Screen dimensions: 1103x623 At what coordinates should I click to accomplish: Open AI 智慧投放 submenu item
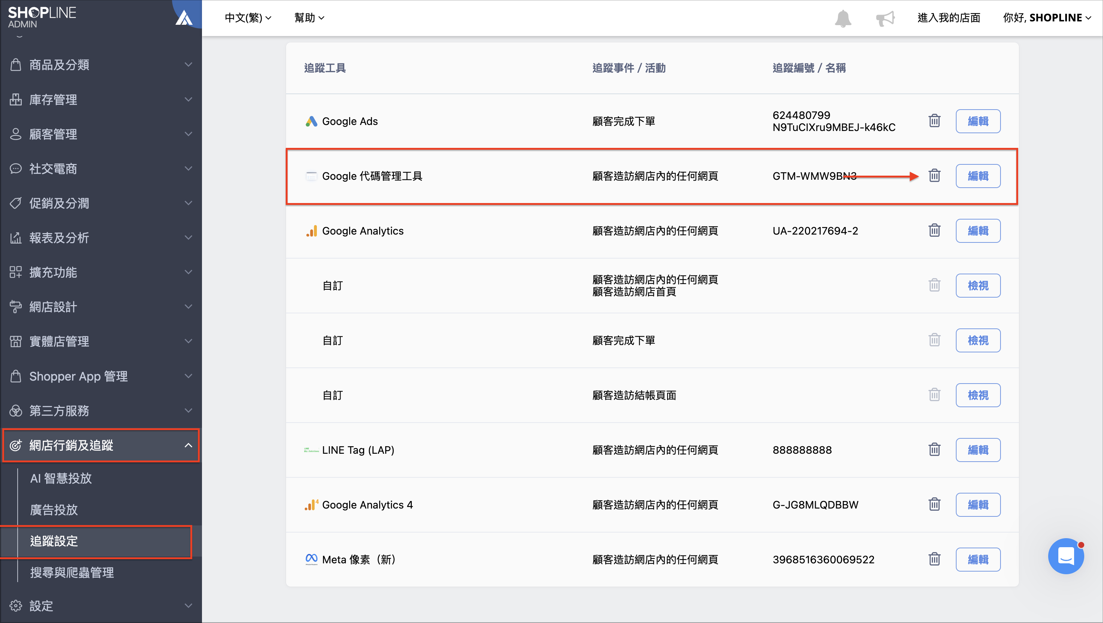(61, 478)
